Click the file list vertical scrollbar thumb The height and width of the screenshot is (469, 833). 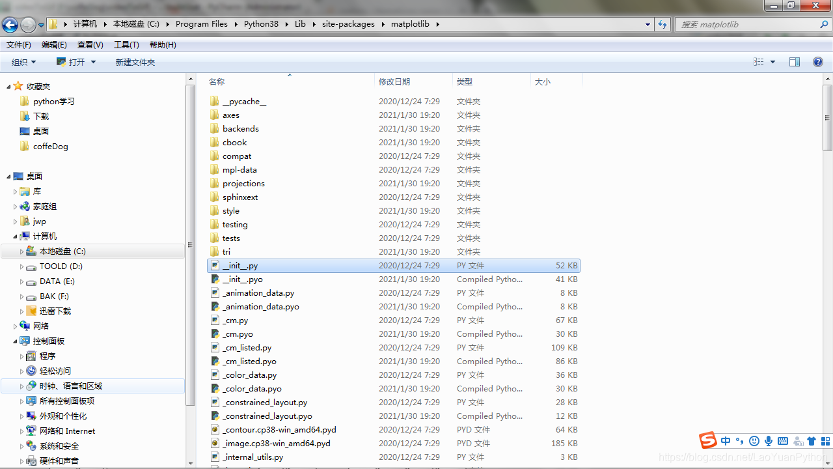click(x=827, y=118)
